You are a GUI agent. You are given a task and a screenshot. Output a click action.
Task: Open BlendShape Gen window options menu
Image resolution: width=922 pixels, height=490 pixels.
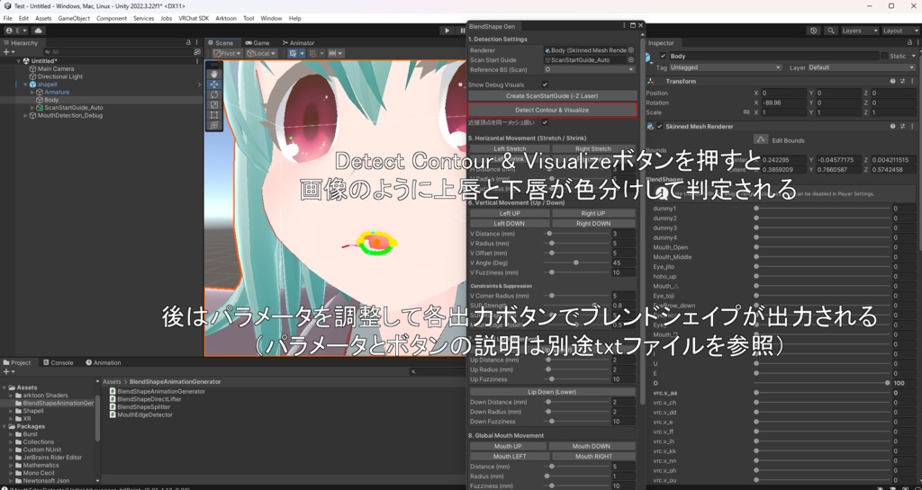(x=624, y=25)
